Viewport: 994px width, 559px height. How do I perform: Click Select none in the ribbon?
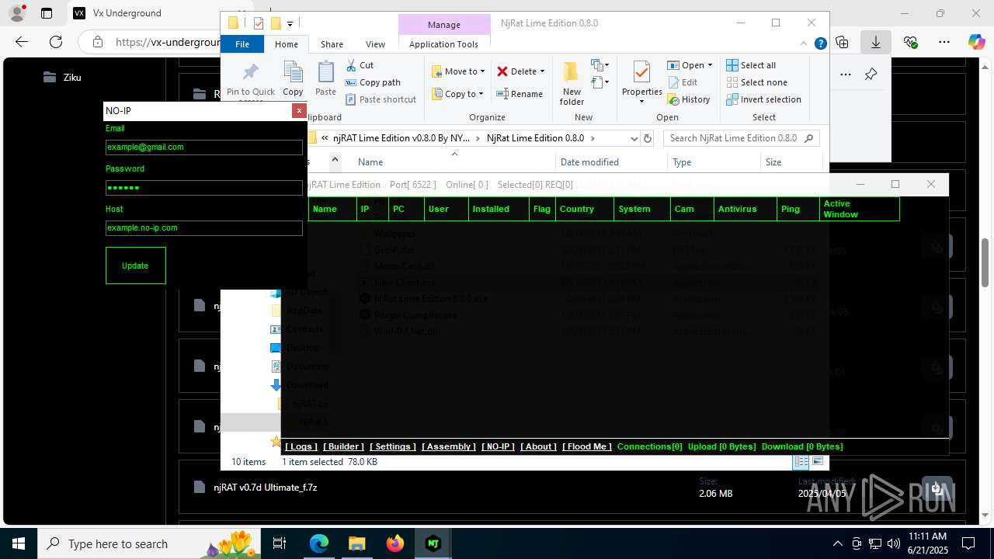[757, 82]
